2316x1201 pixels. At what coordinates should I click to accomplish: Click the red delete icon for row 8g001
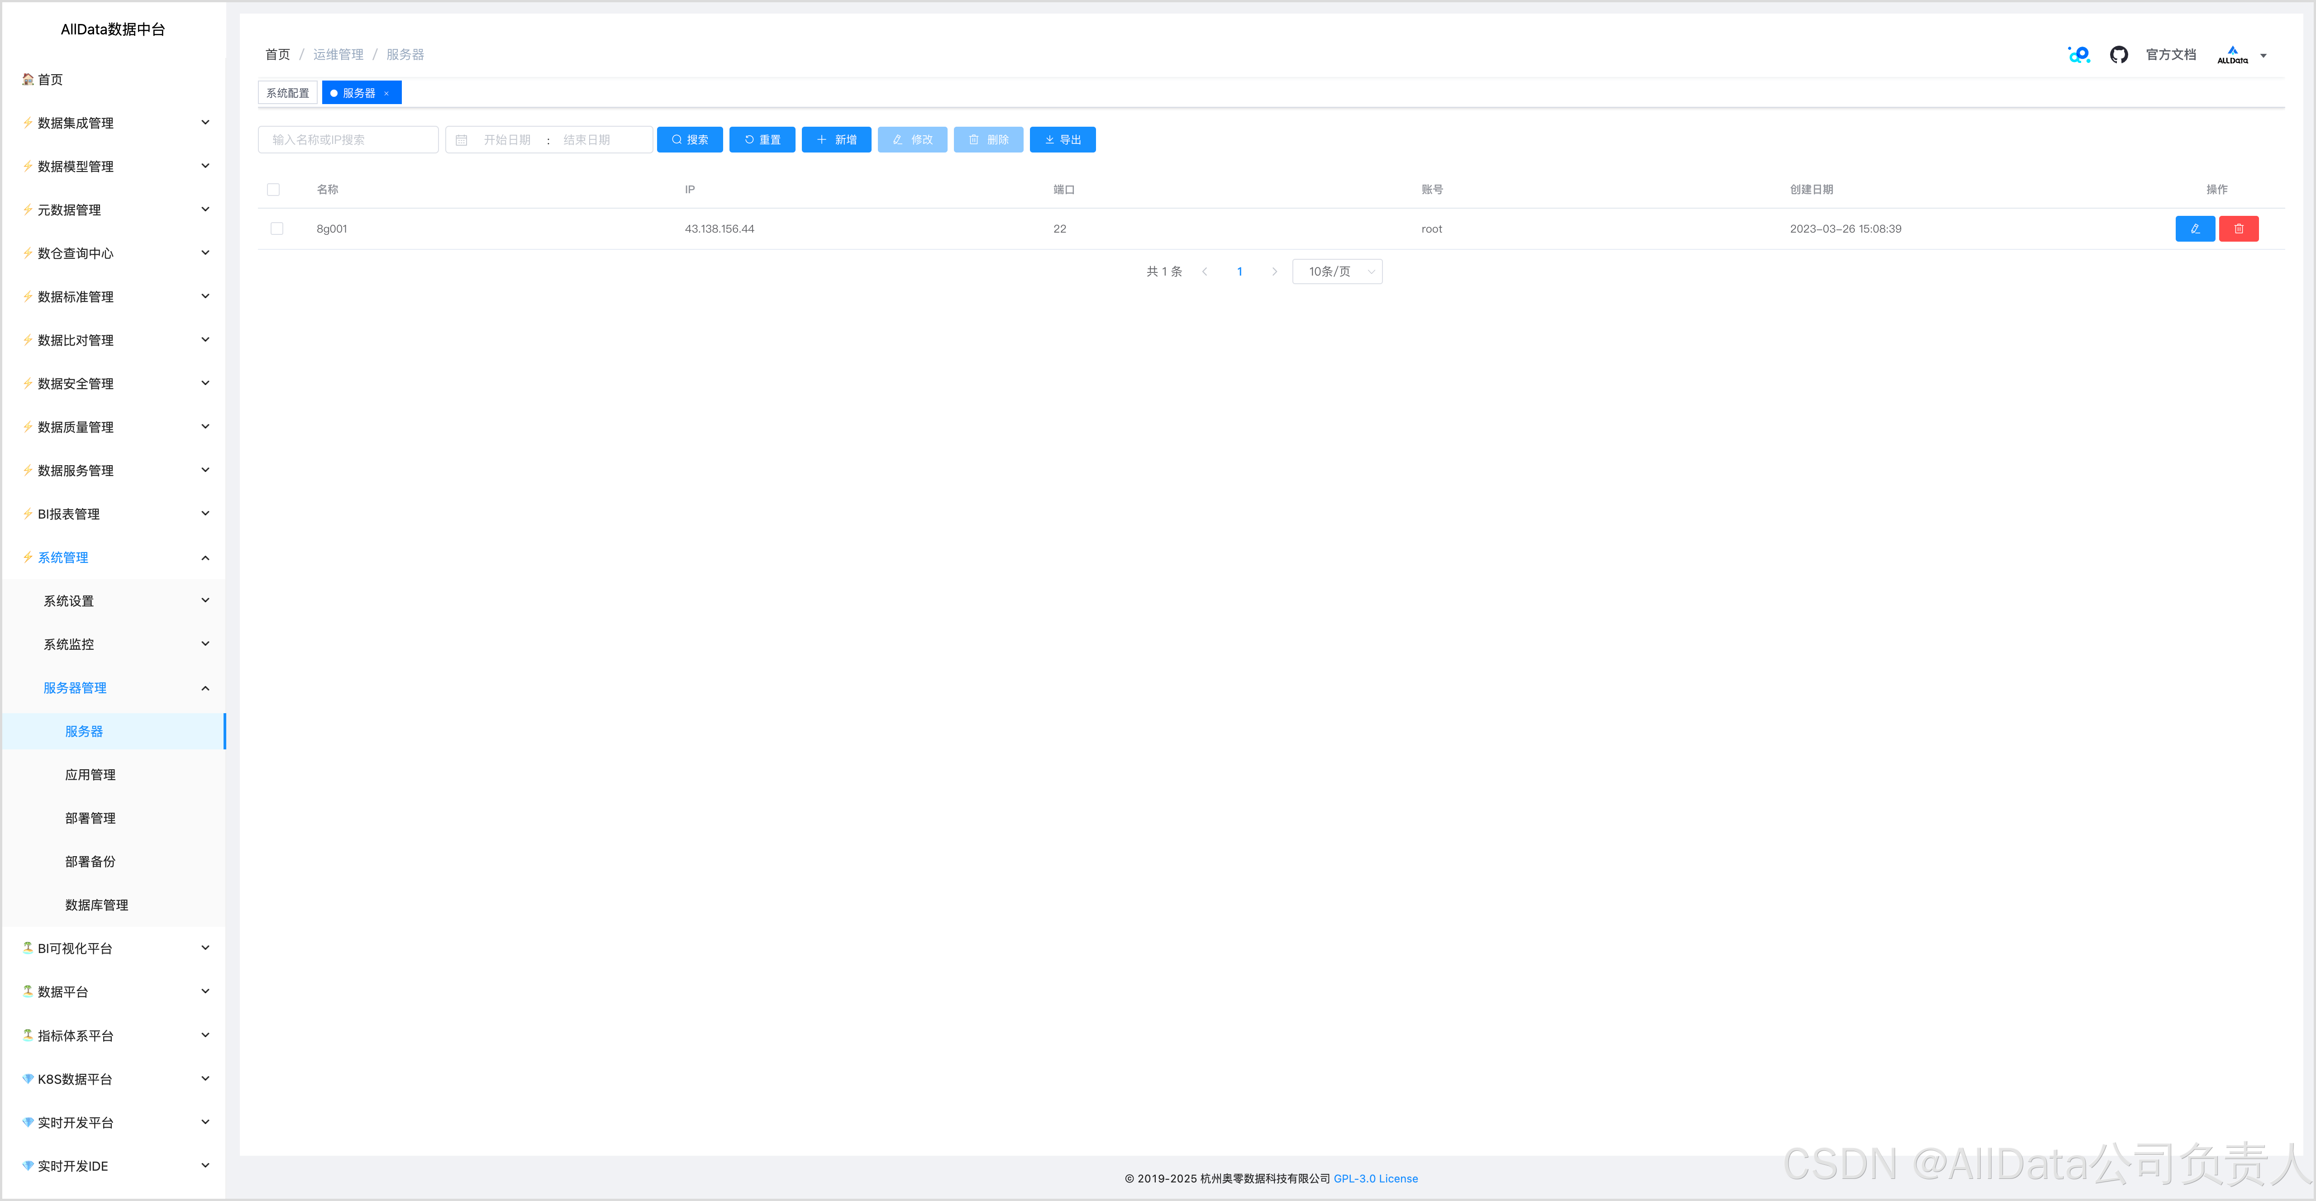[x=2238, y=229]
